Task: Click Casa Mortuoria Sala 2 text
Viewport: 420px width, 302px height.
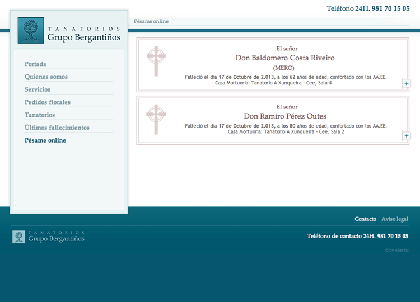Action: pyautogui.click(x=286, y=131)
